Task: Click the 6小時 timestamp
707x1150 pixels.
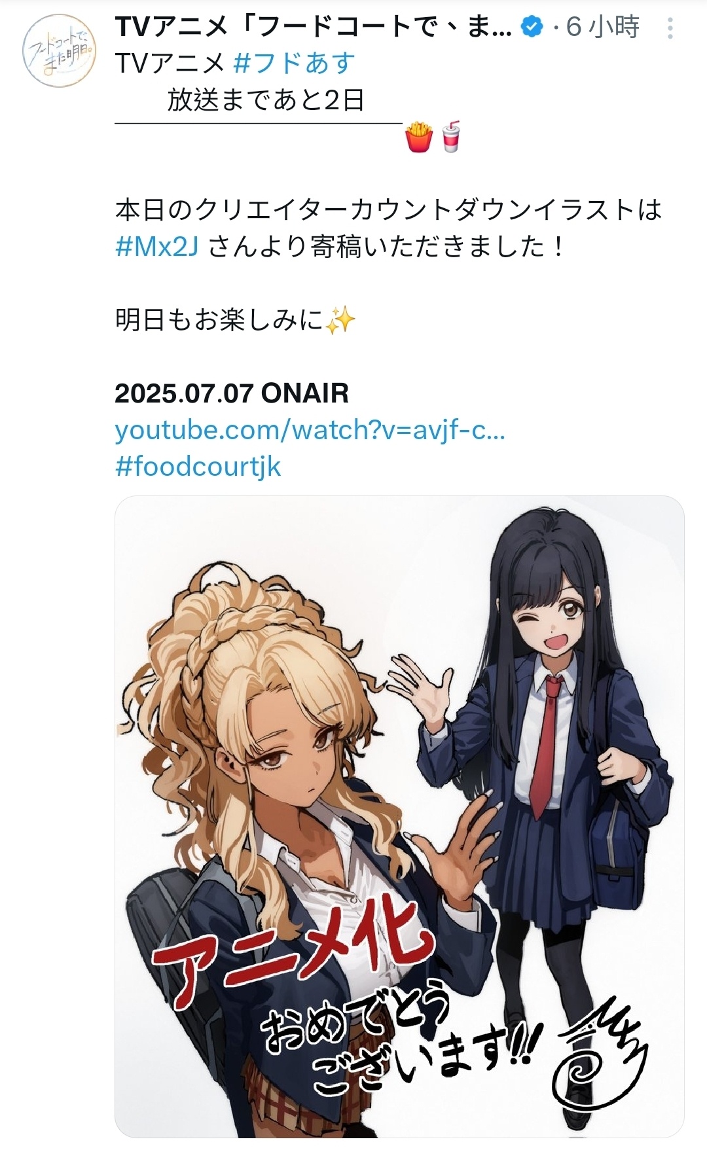Action: tap(603, 27)
